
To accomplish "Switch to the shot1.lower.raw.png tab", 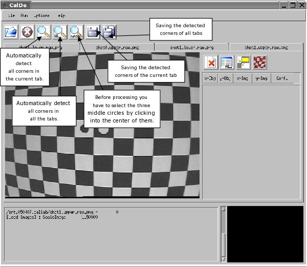I will pyautogui.click(x=191, y=47).
